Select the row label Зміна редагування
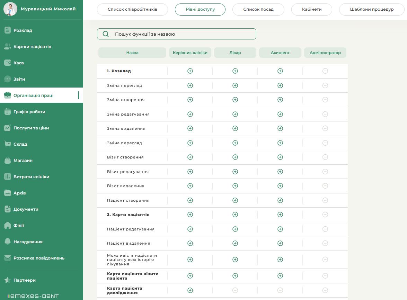 pos(128,114)
